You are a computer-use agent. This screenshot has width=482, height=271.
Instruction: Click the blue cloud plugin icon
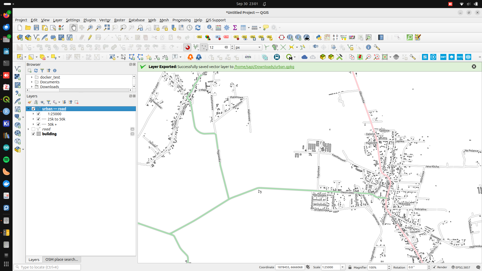(x=305, y=57)
